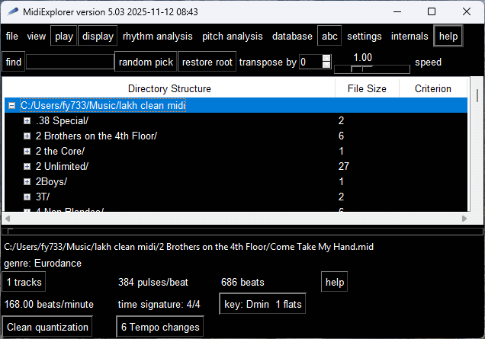Click the 6 Tempo changes button
The image size is (485, 339).
160,328
